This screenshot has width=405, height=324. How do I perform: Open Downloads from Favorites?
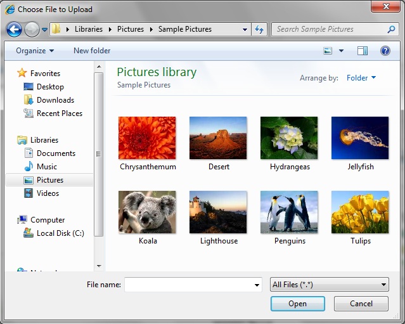click(55, 100)
